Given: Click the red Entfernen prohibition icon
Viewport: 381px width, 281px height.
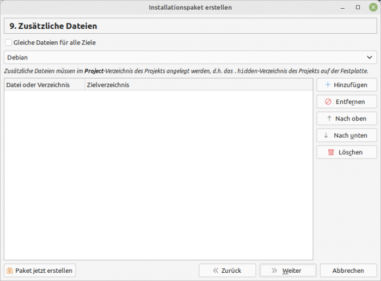Looking at the screenshot, I should tap(328, 102).
